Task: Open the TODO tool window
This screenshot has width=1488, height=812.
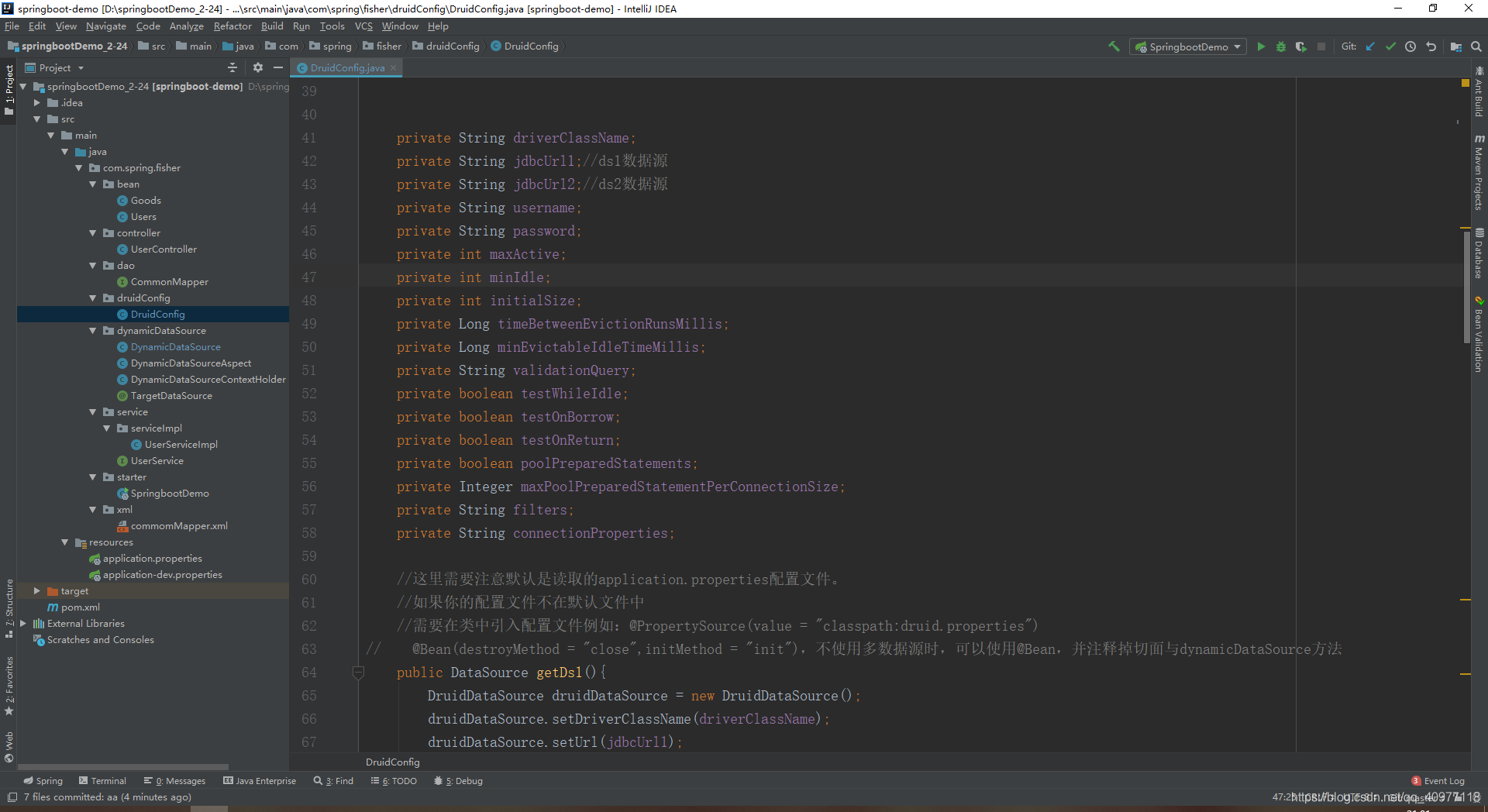Action: coord(394,781)
